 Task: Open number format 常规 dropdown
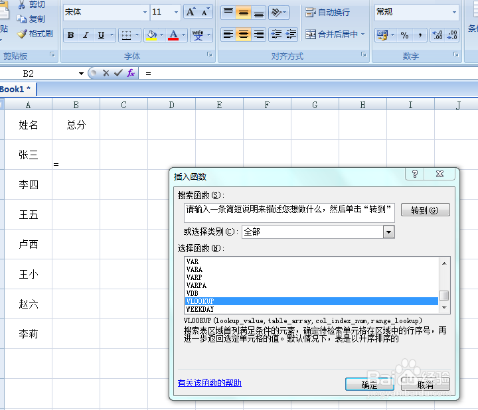tap(454, 12)
